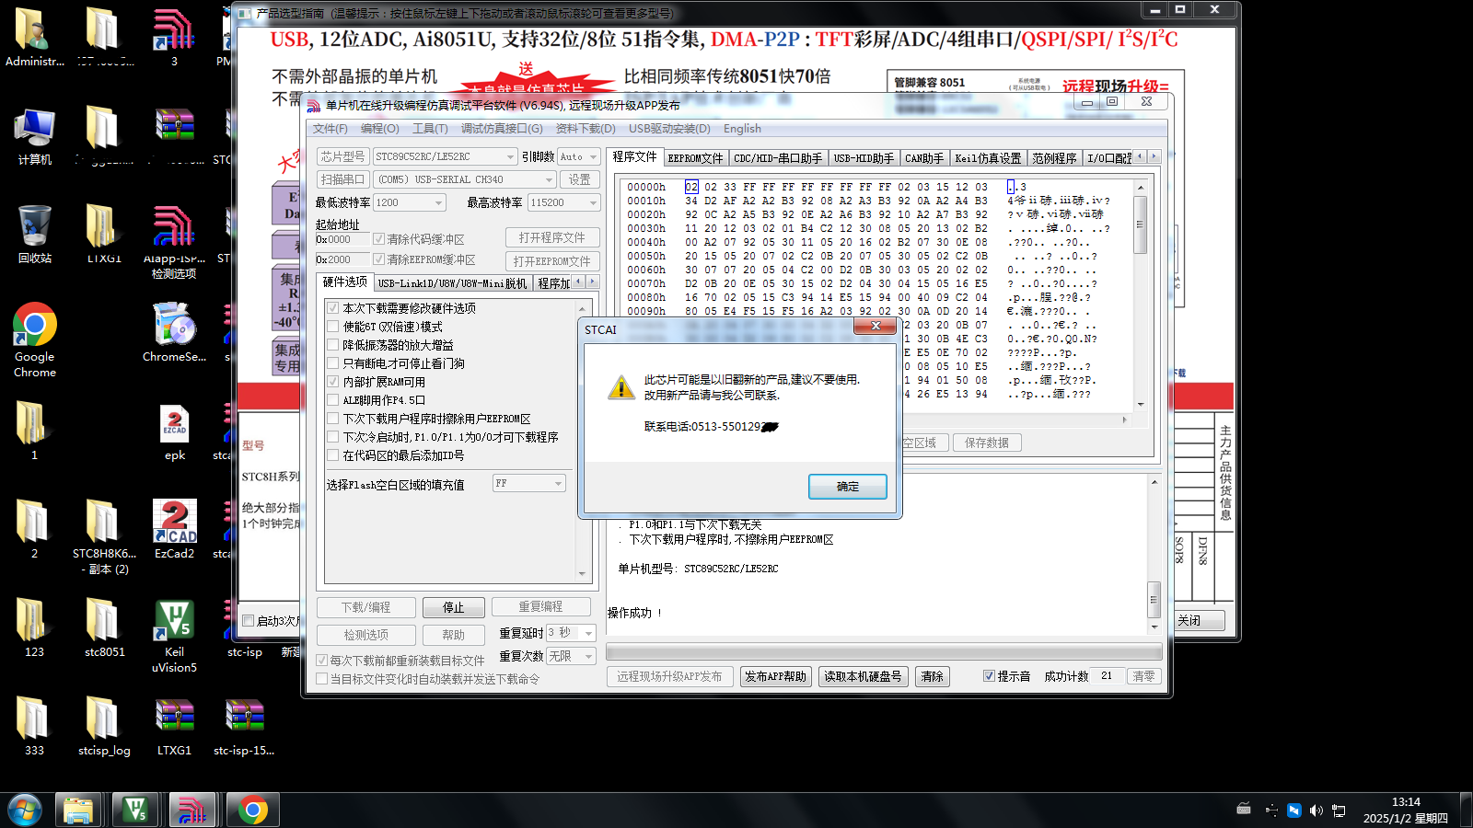Open the USB-HID助手 tab
The height and width of the screenshot is (828, 1473).
click(x=864, y=158)
